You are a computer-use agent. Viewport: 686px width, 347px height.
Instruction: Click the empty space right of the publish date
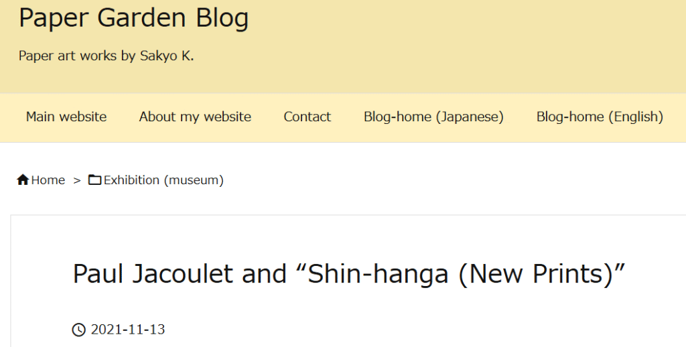[x=424, y=330]
